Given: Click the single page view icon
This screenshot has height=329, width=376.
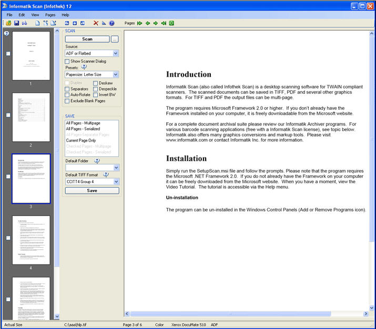Looking at the screenshot, I should 37,23.
